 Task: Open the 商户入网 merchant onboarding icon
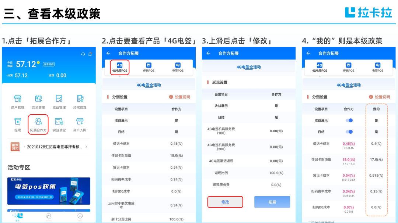(x=80, y=122)
